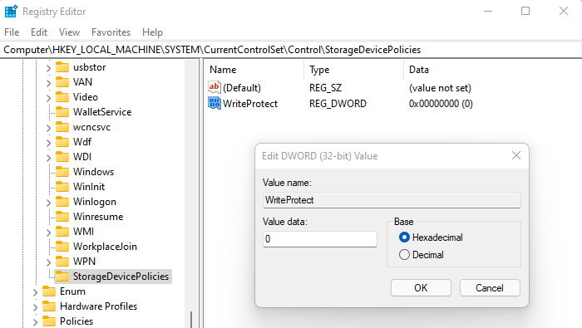
Task: Click into the Value data field
Action: coord(319,239)
